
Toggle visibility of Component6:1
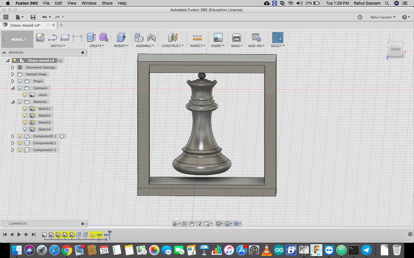tap(20, 143)
